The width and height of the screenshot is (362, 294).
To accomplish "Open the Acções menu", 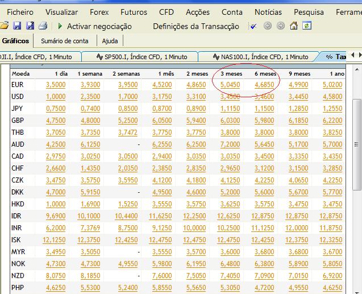I will [198, 12].
